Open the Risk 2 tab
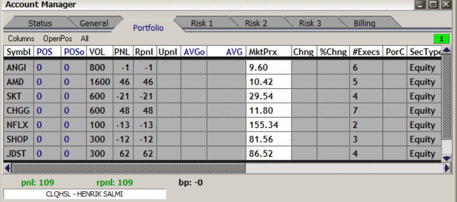This screenshot has width=457, height=202. [256, 23]
